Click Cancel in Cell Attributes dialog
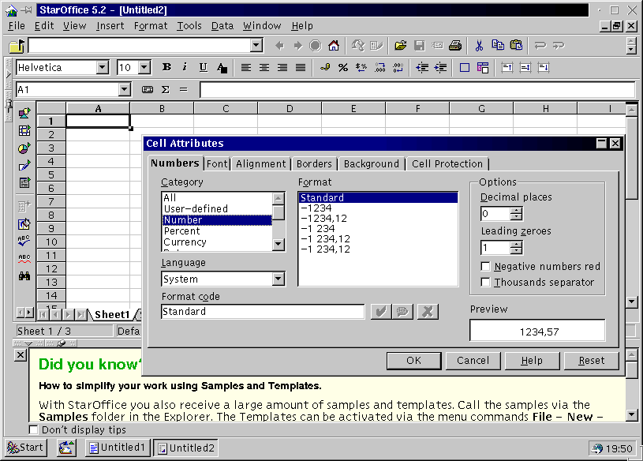 click(473, 361)
